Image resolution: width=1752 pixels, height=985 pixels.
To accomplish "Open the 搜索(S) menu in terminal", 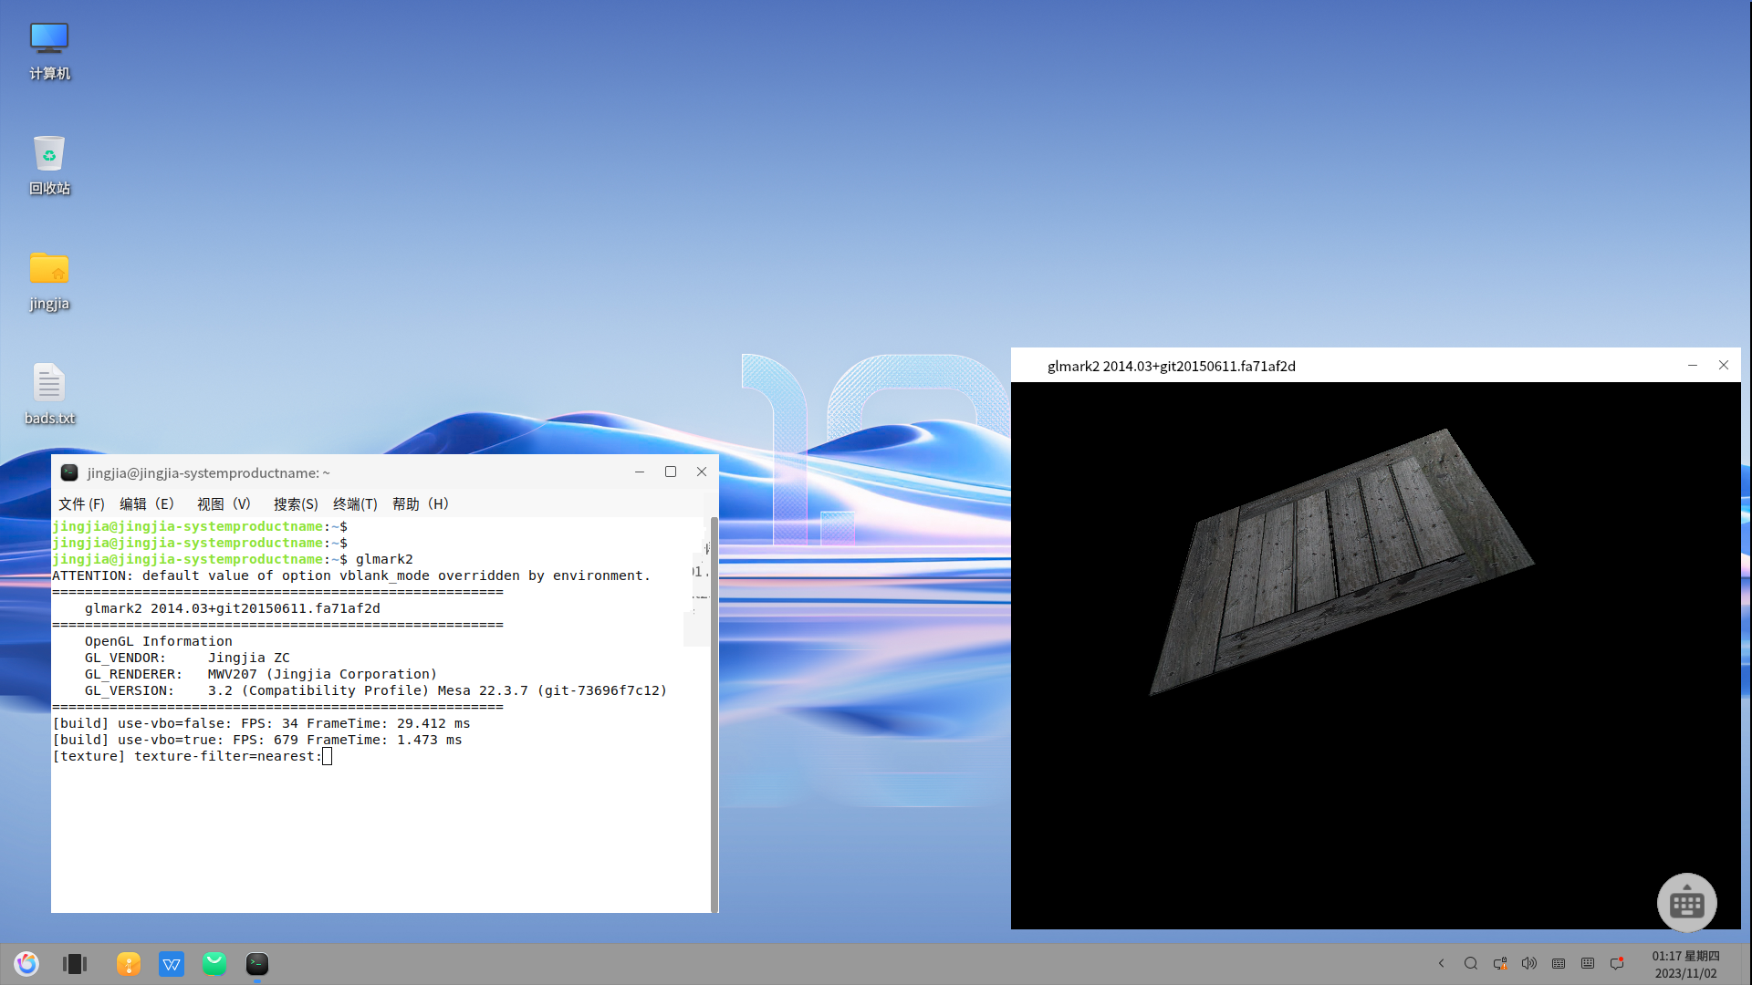I will pos(296,503).
